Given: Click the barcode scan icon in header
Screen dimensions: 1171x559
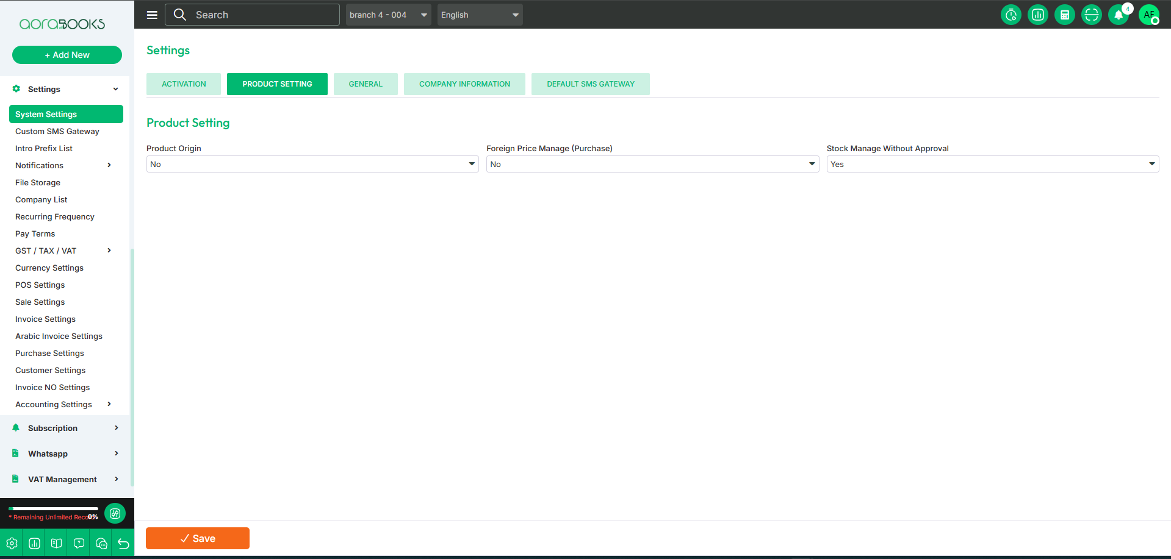Looking at the screenshot, I should coord(1091,15).
